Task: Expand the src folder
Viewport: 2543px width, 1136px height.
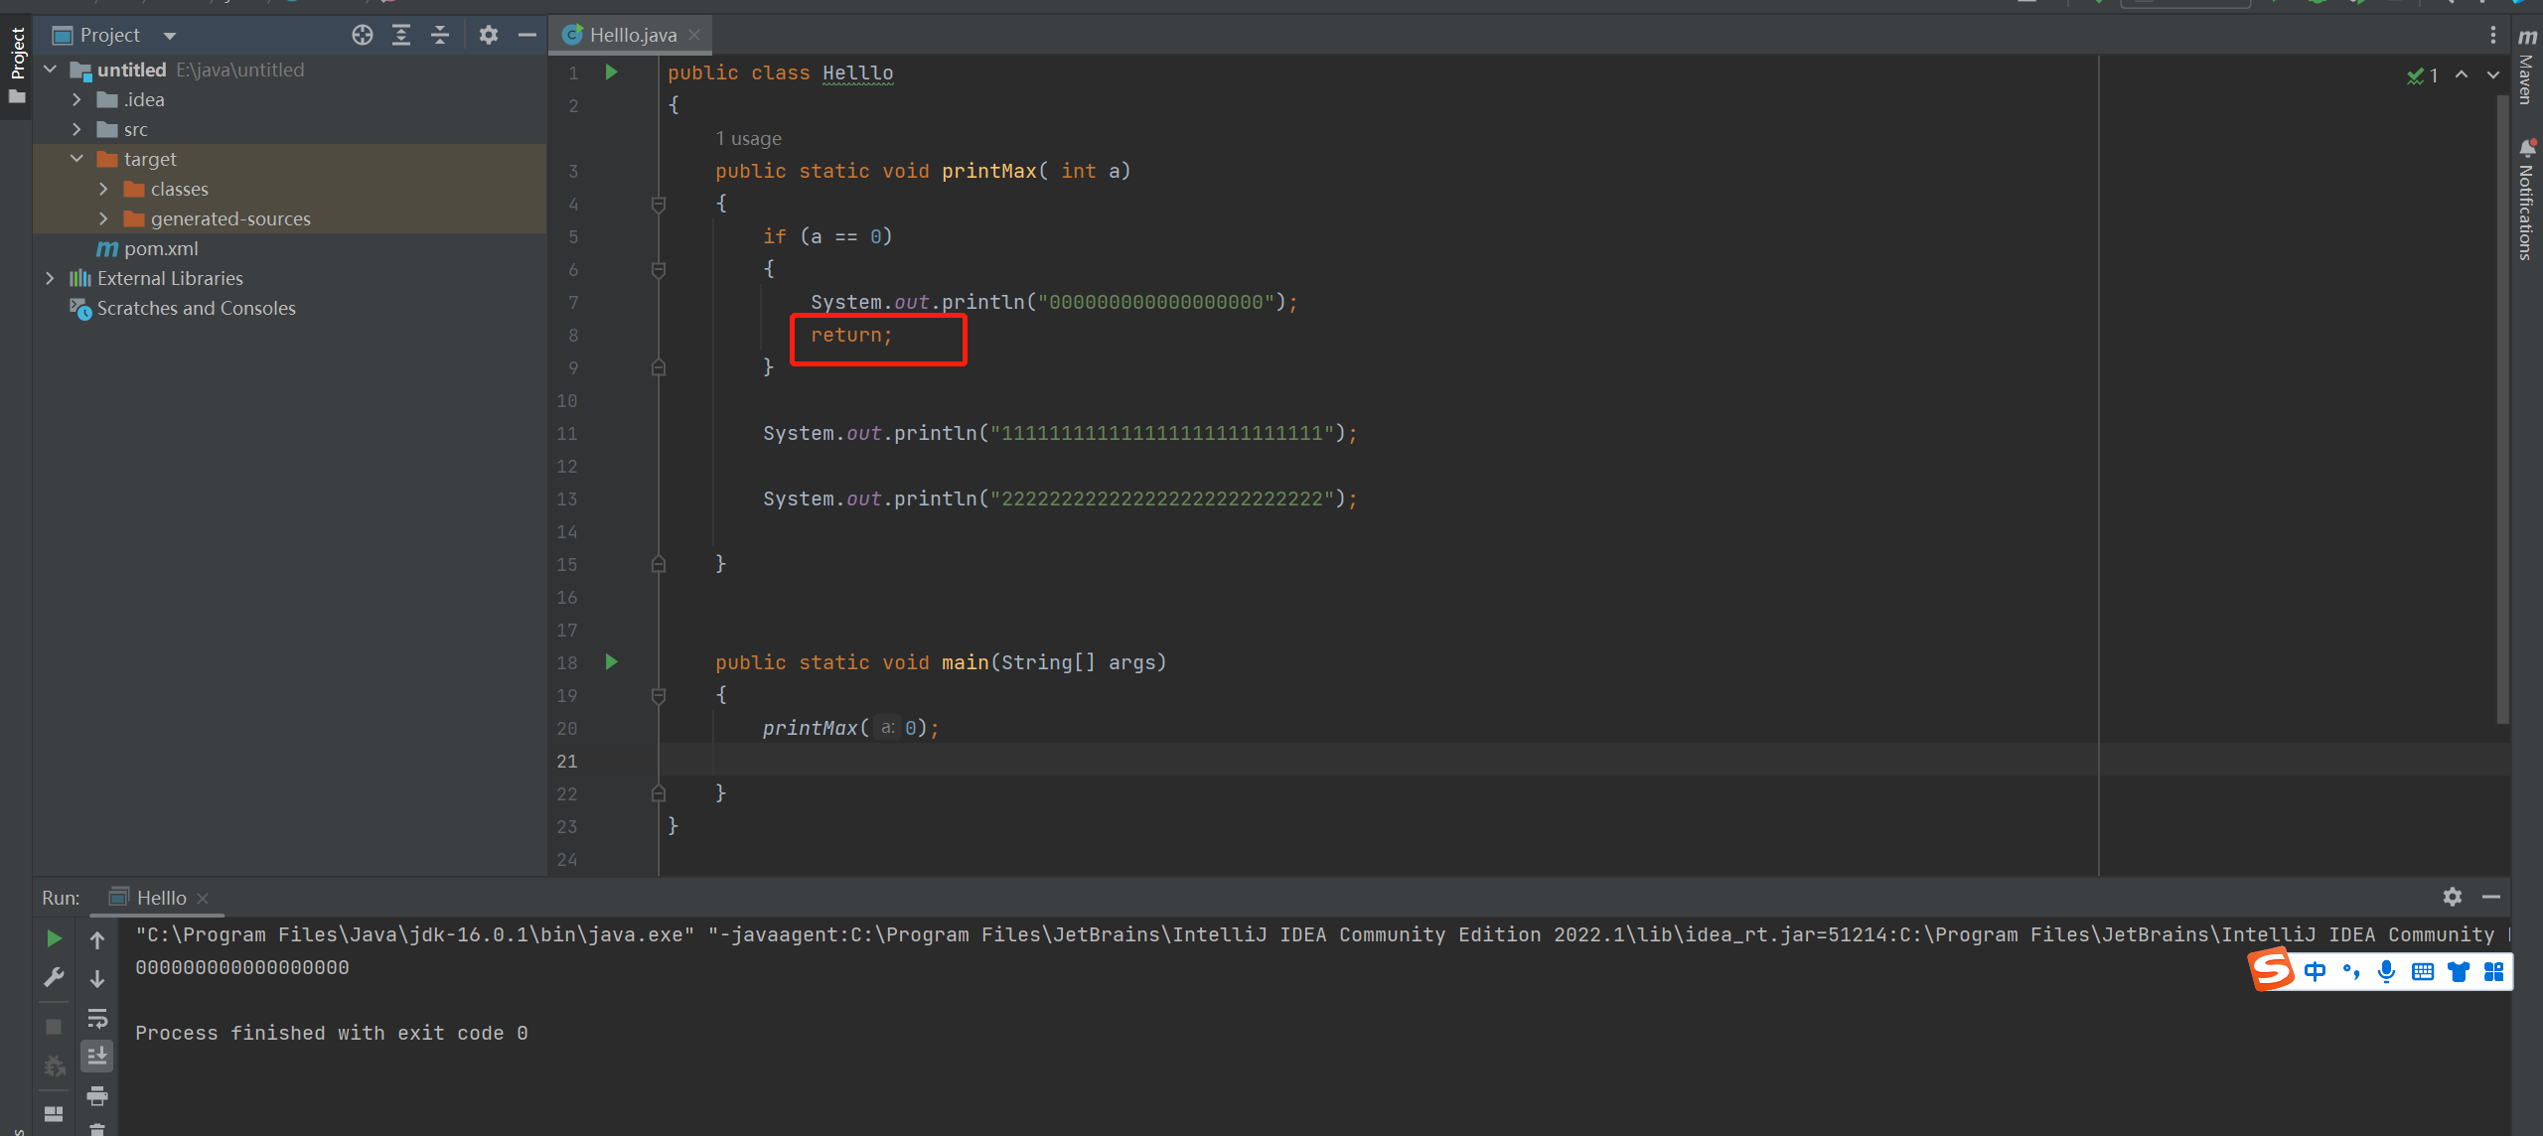Action: (x=76, y=129)
